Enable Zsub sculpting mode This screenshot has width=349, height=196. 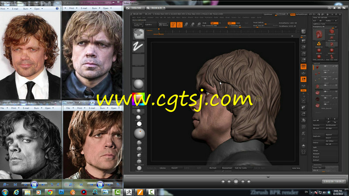tap(238, 23)
